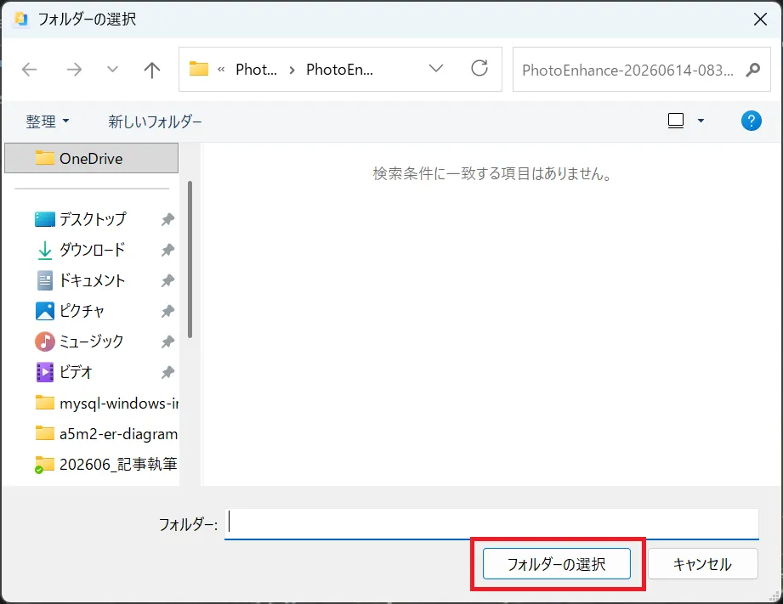Go forward with the right arrow
783x604 pixels.
[74, 70]
